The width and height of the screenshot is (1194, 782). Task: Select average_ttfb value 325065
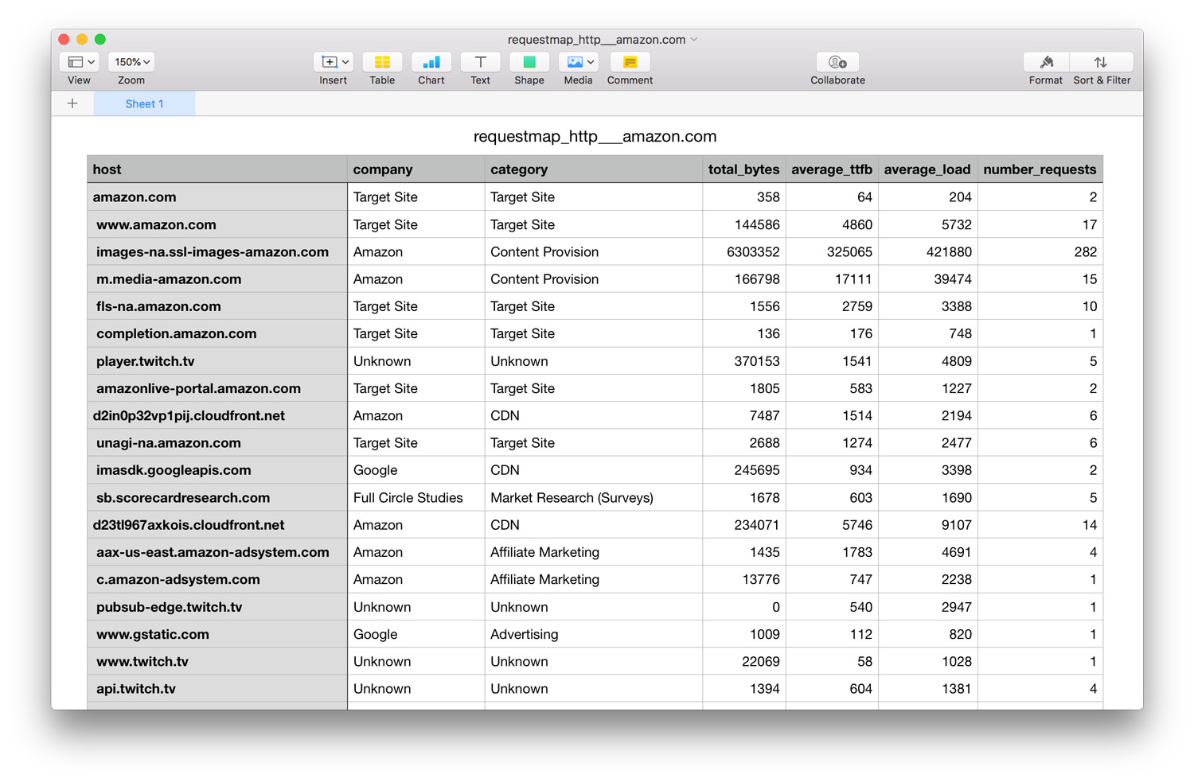[832, 252]
